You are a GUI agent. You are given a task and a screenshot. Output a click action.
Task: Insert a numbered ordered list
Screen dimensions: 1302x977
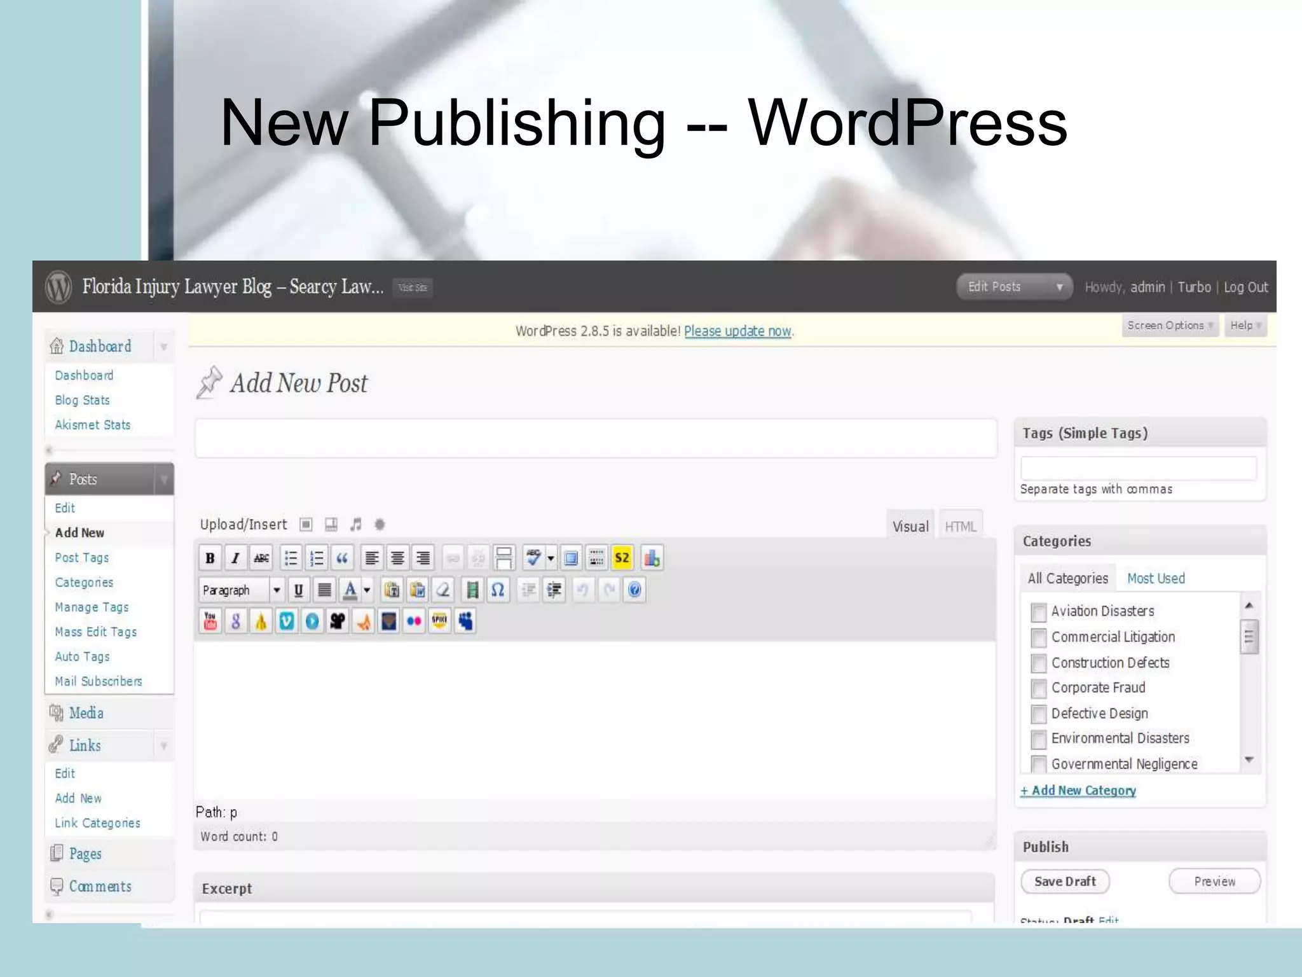click(316, 558)
